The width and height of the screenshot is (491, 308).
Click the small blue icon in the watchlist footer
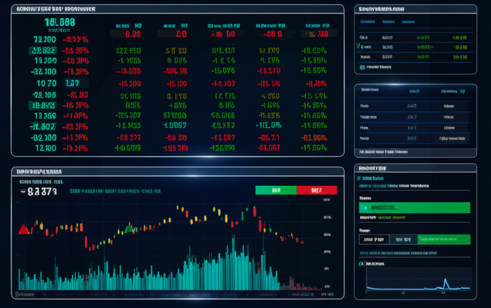(362, 68)
